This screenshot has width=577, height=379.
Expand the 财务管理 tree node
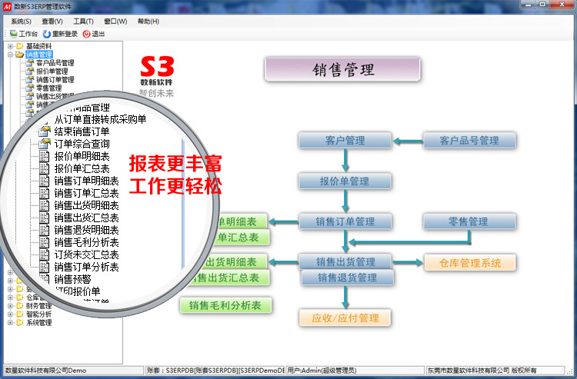tap(10, 306)
